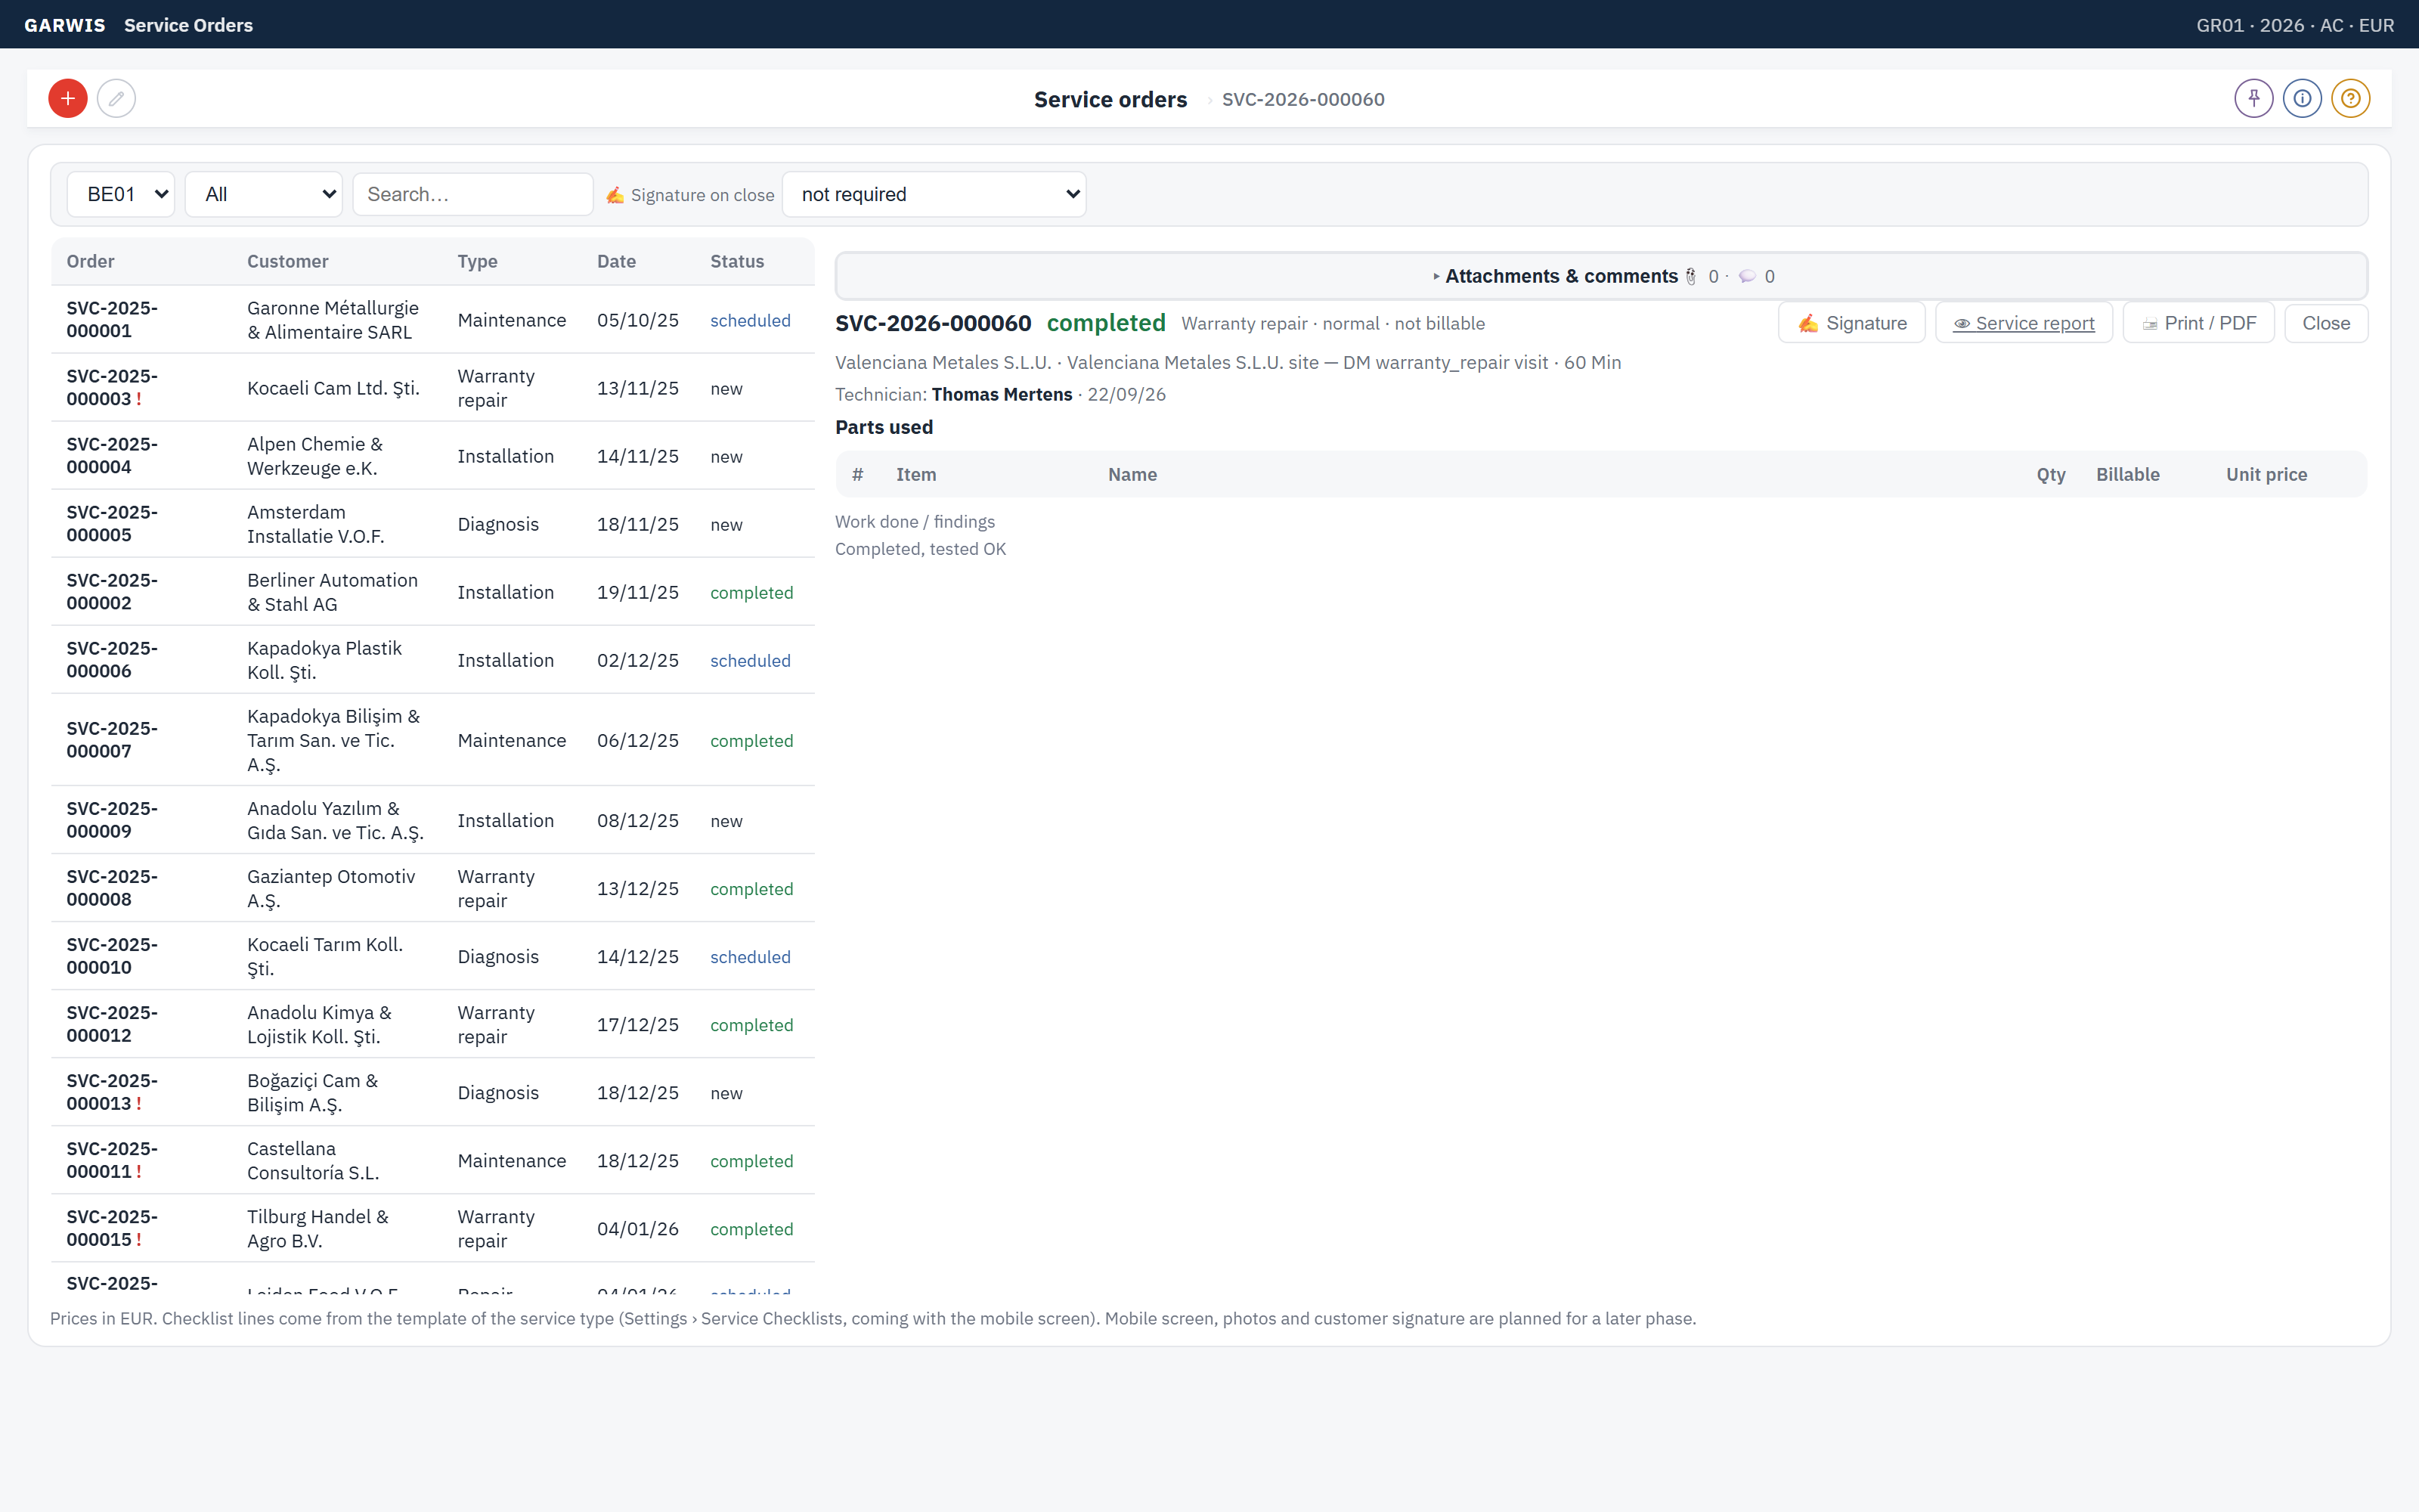Open the Service report link

pos(2024,323)
